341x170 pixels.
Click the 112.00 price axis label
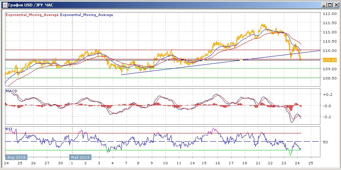(x=329, y=14)
